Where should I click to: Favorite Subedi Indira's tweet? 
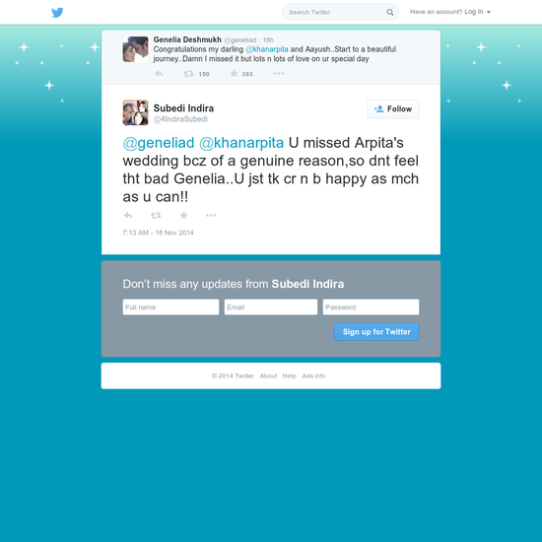pos(183,215)
